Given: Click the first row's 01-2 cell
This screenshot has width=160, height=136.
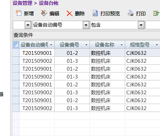Looking at the screenshot, I should click(72, 53).
